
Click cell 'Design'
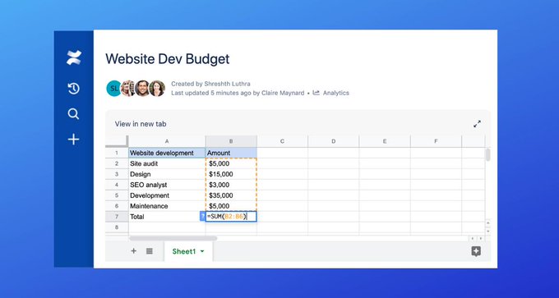coord(167,174)
